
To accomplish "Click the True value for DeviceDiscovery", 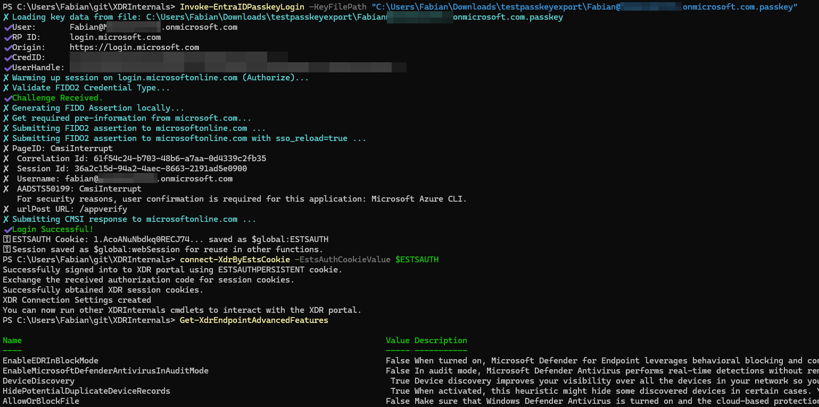I will pos(400,381).
